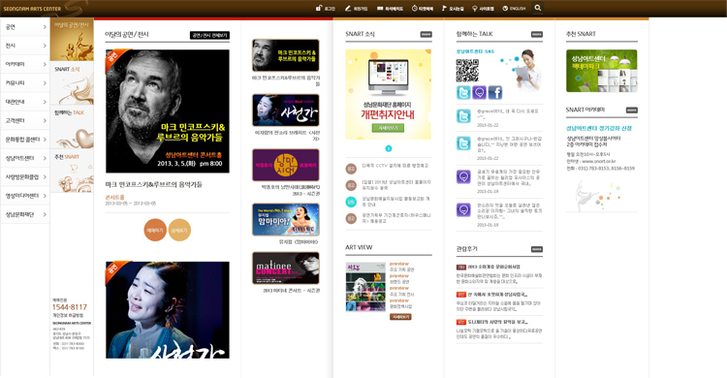Screen dimensions: 727x378
Task: Expand the 아카데미 sidebar menu item
Action: point(25,64)
